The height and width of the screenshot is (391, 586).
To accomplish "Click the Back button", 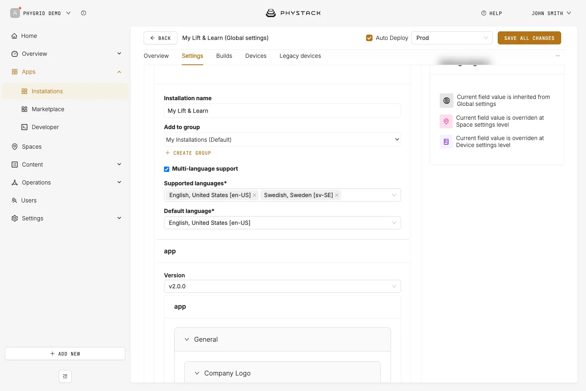I will coord(160,38).
